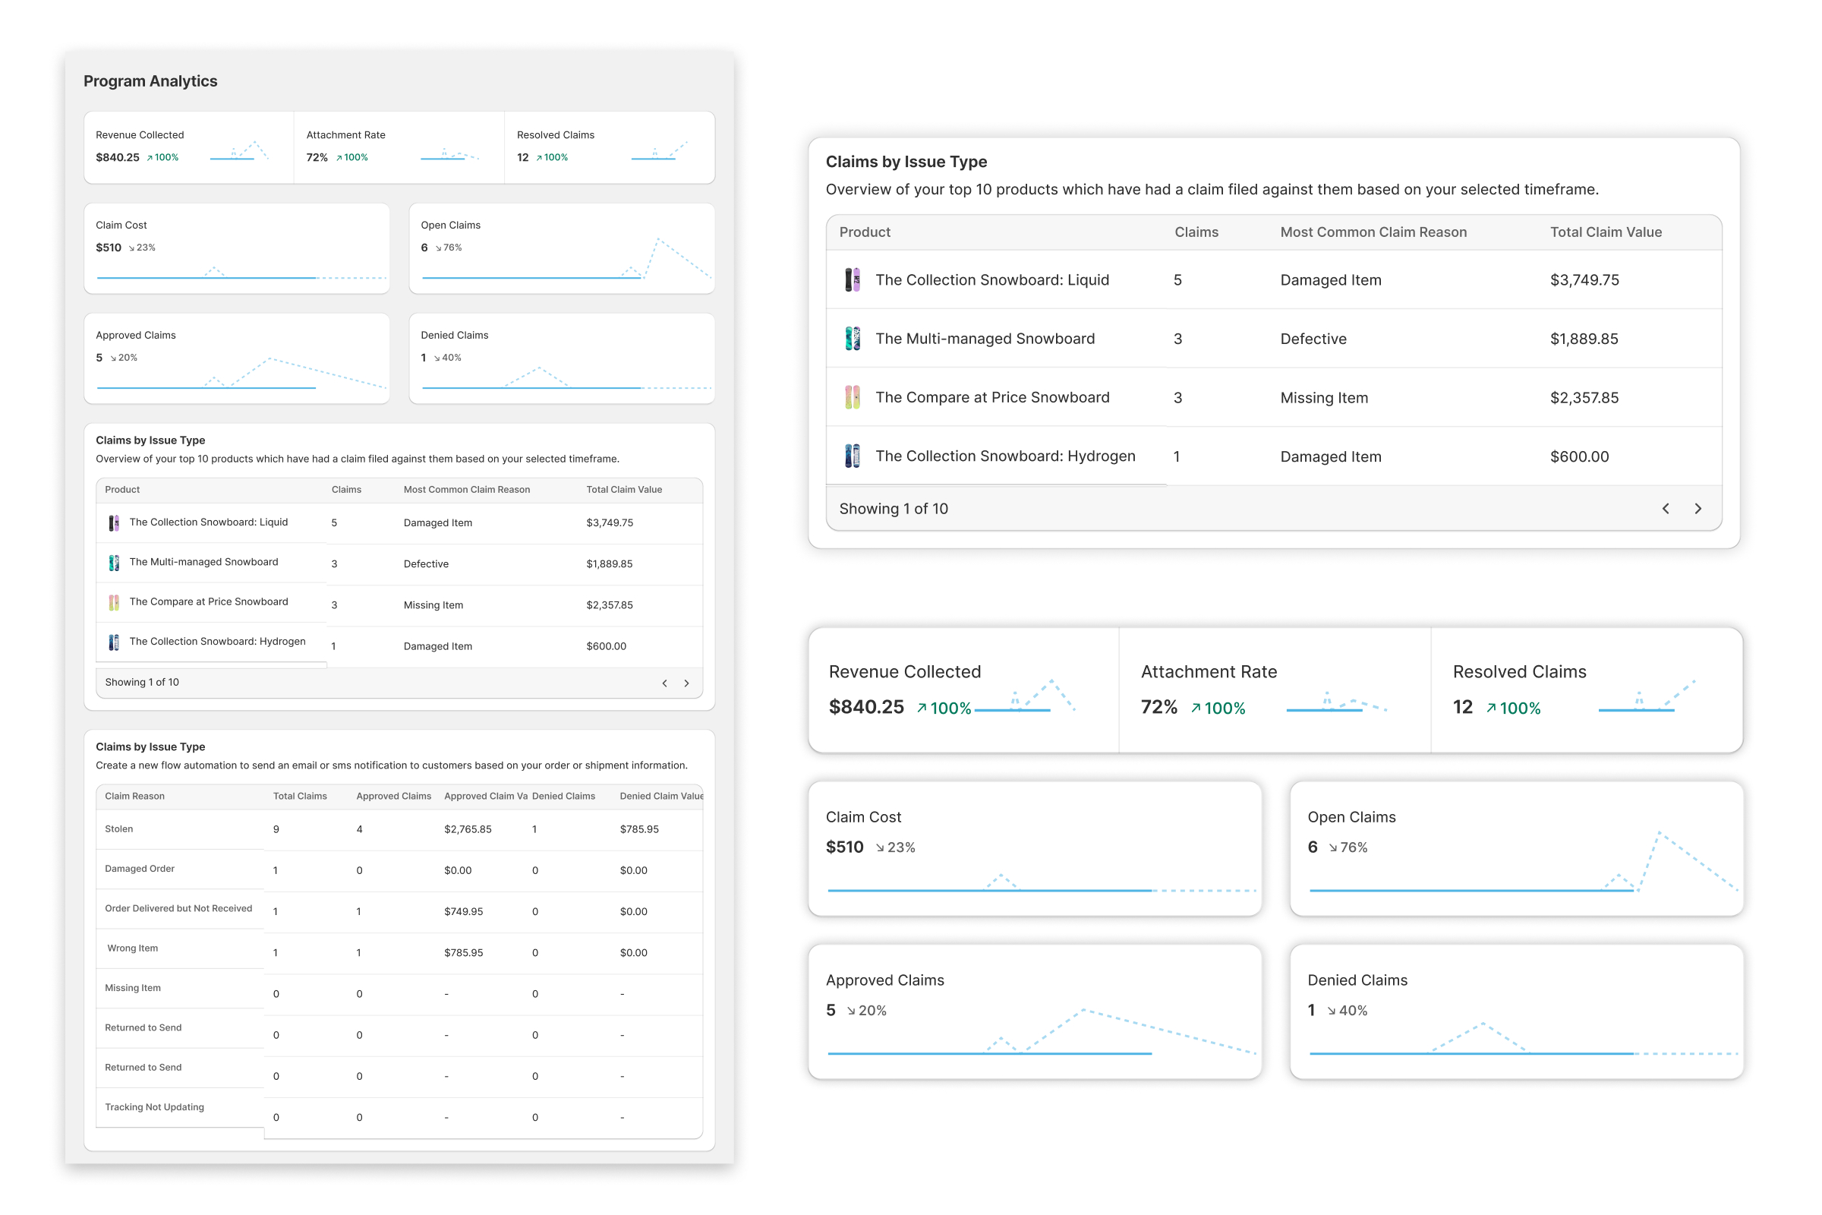The width and height of the screenshot is (1822, 1215).
Task: Click the large Open Claims trend chart
Action: pos(1523,862)
